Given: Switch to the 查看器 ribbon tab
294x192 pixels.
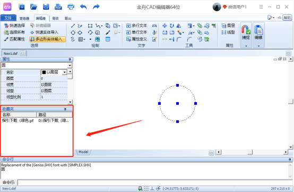Looking at the screenshot, I should pyautogui.click(x=24, y=18).
